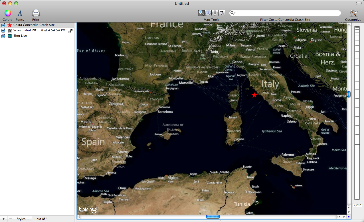
Task: Open the Colors palette
Action: [x=7, y=13]
